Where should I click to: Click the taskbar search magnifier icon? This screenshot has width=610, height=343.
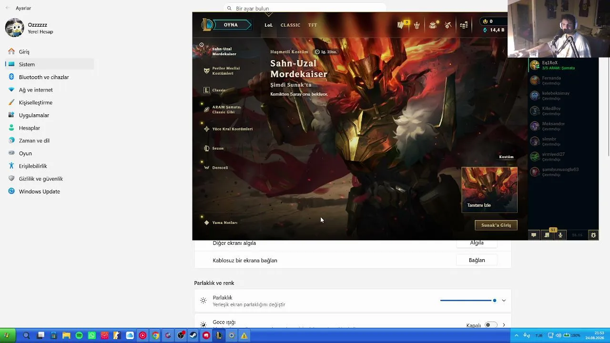(26, 335)
